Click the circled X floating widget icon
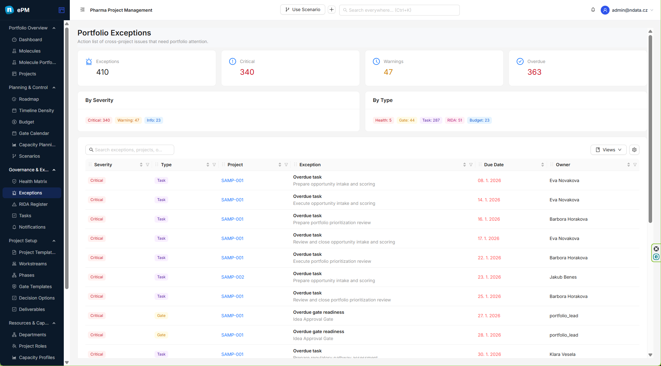661x366 pixels. (x=656, y=249)
